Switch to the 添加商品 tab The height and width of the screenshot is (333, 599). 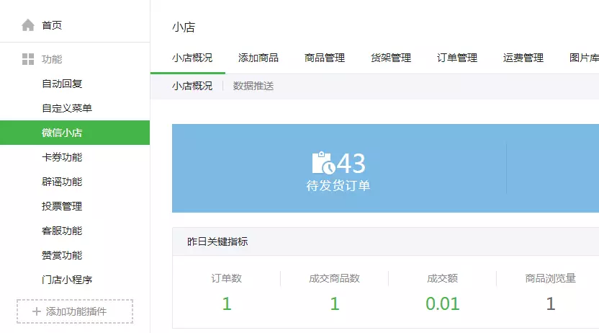tap(258, 58)
